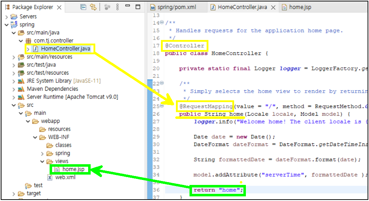The height and width of the screenshot is (201, 369).
Task: Collapse the views folder node
Action: [x=42, y=161]
